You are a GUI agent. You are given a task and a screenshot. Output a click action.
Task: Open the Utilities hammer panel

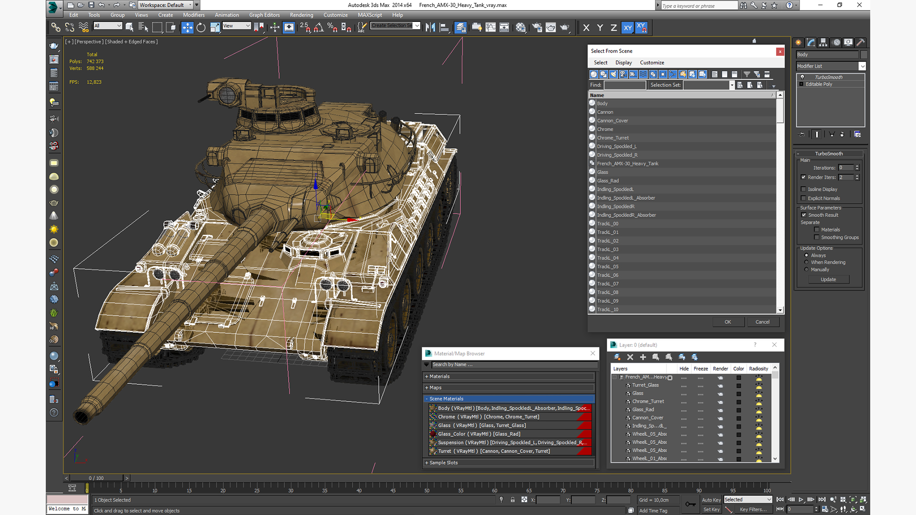click(x=861, y=42)
